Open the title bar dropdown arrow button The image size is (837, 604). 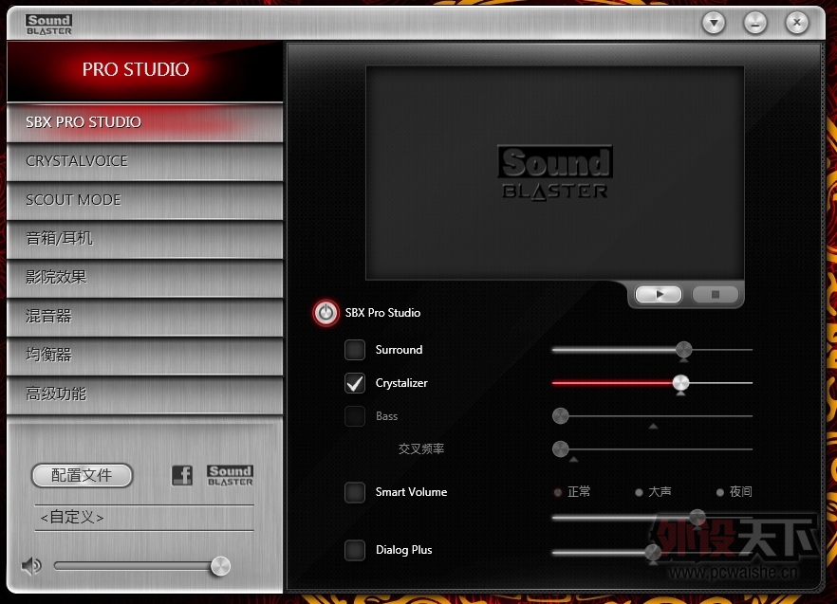(714, 24)
